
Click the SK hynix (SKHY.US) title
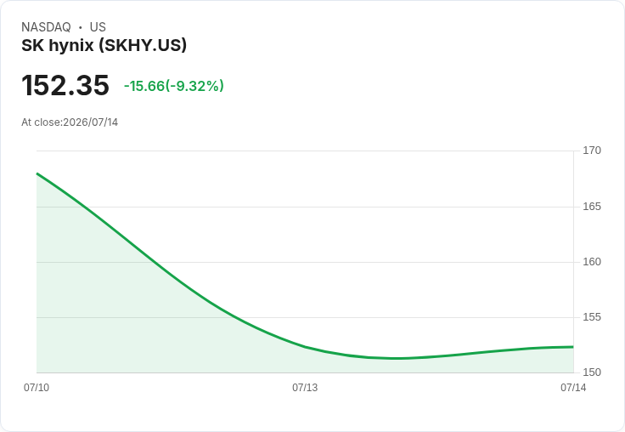(x=104, y=46)
